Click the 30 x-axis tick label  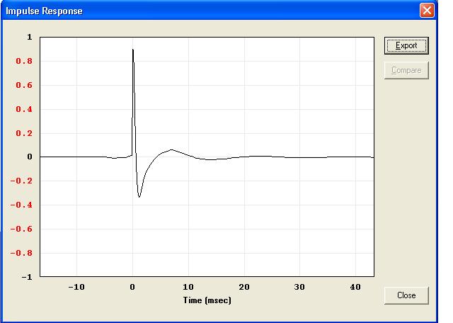click(299, 287)
